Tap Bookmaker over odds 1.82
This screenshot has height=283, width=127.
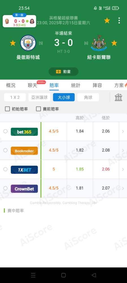click(80, 150)
